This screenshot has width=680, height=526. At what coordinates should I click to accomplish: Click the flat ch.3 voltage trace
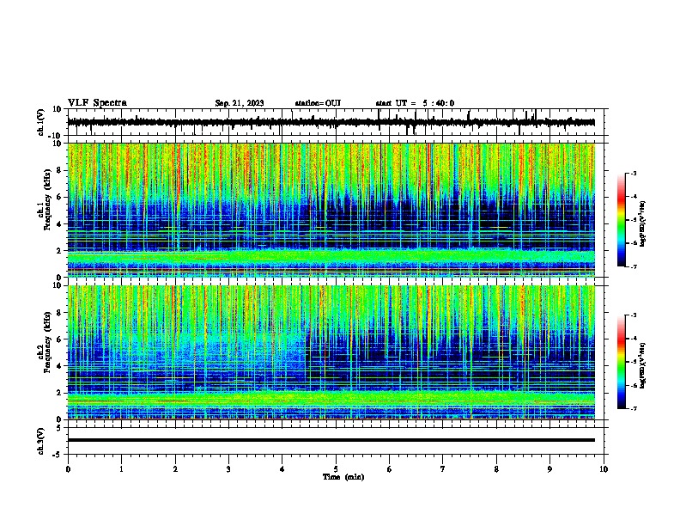pos(331,440)
